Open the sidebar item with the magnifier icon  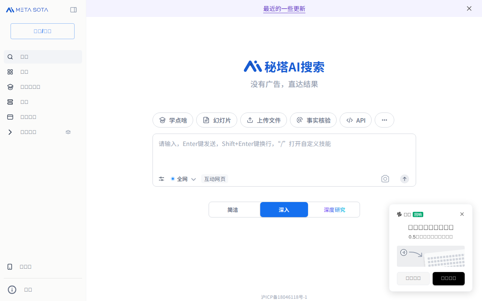click(x=43, y=57)
